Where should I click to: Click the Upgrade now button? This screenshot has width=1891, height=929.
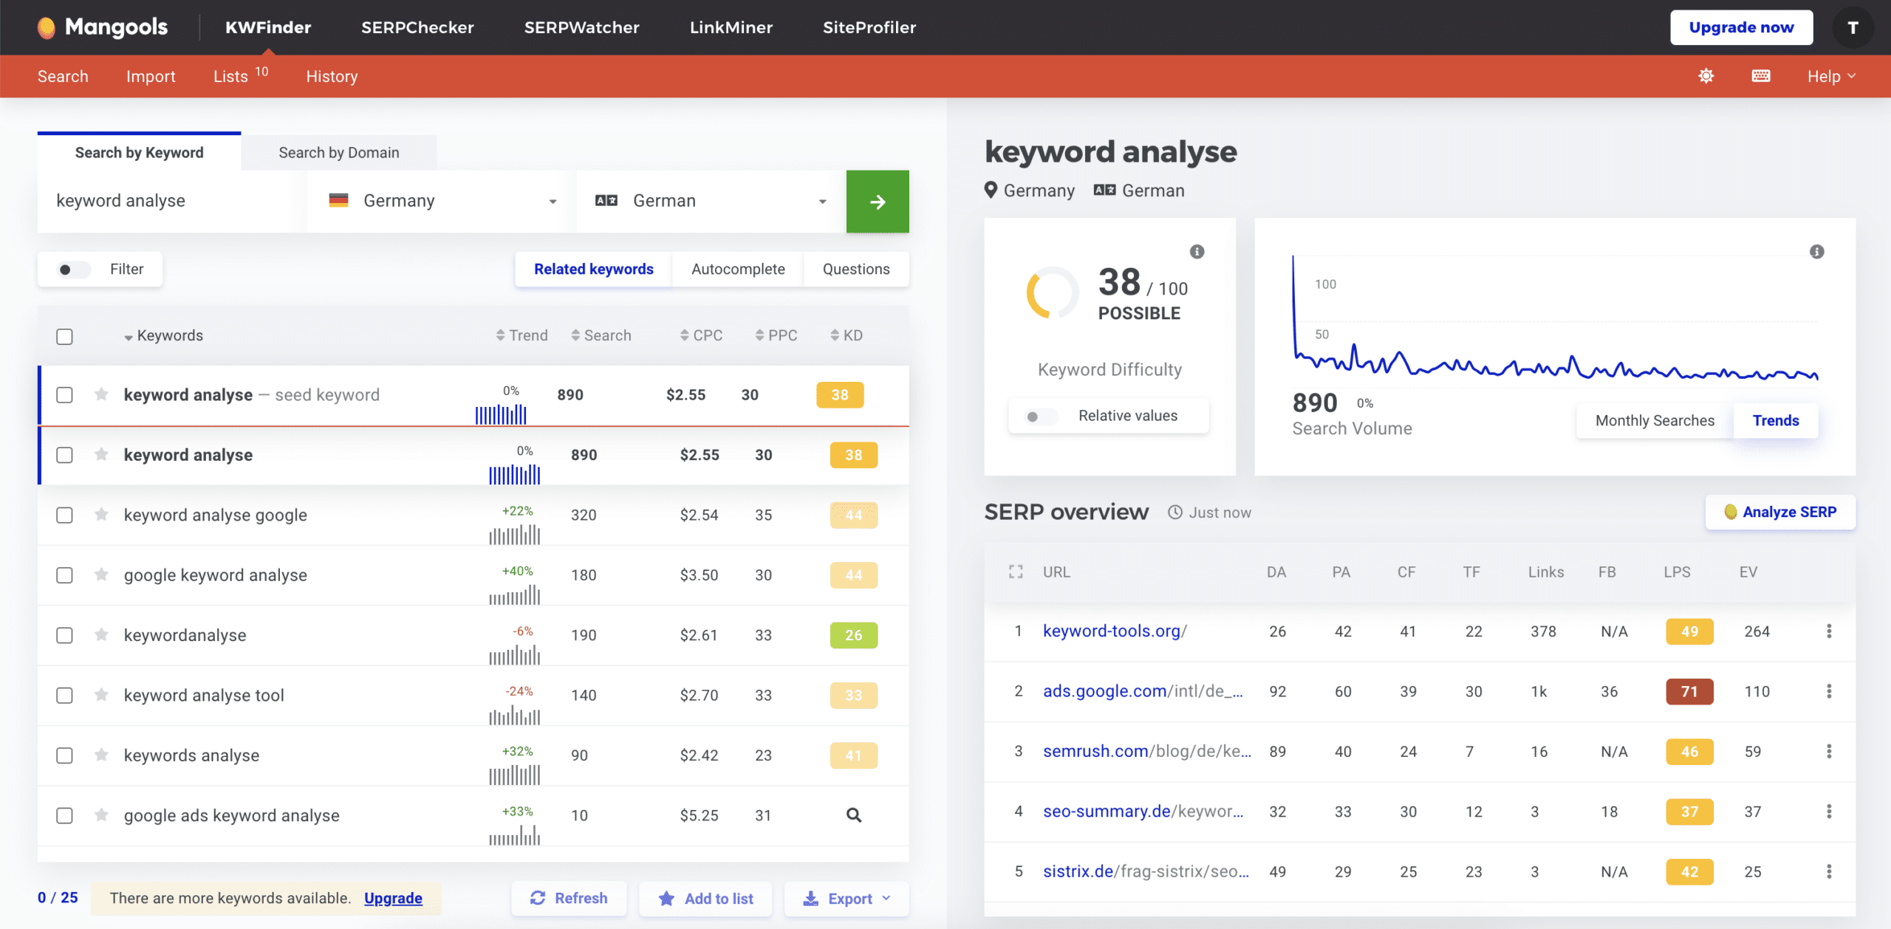point(1741,27)
